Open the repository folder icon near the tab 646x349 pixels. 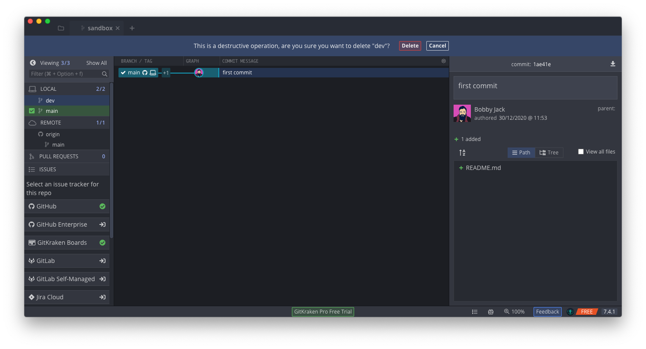point(61,28)
